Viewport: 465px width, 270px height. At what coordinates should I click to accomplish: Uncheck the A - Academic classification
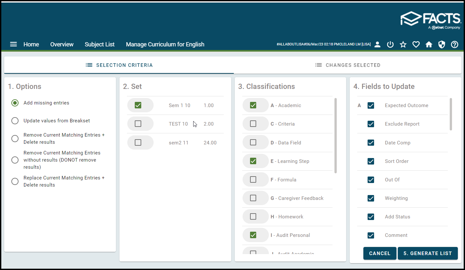point(253,105)
